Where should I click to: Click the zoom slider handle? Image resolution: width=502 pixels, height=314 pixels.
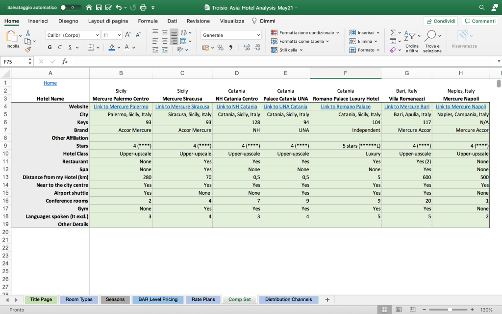pyautogui.click(x=450, y=310)
